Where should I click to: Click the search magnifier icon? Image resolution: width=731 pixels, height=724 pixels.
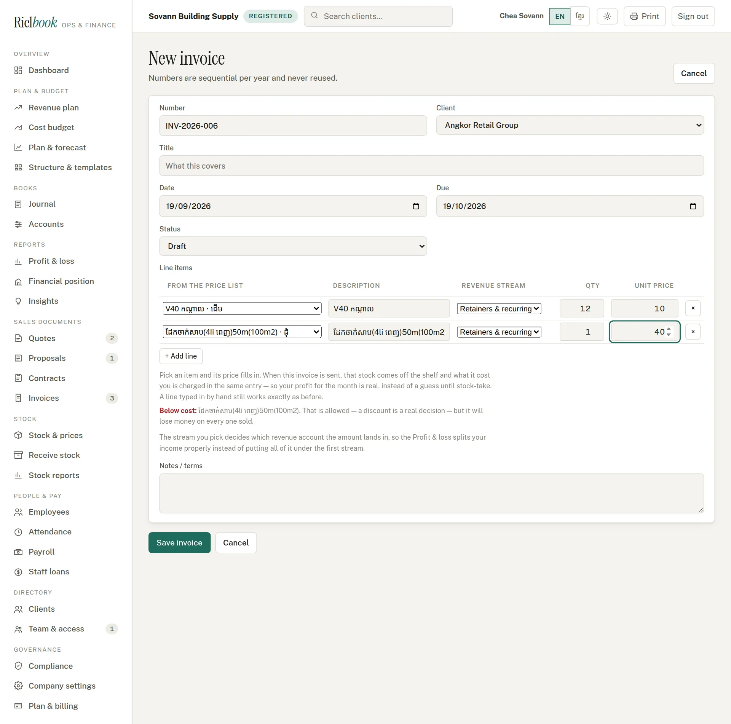point(314,16)
